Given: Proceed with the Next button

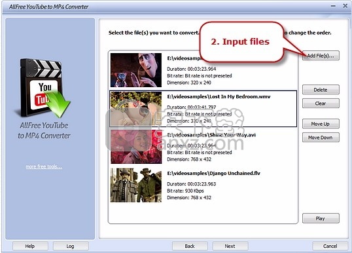Looking at the screenshot, I should coord(230,246).
